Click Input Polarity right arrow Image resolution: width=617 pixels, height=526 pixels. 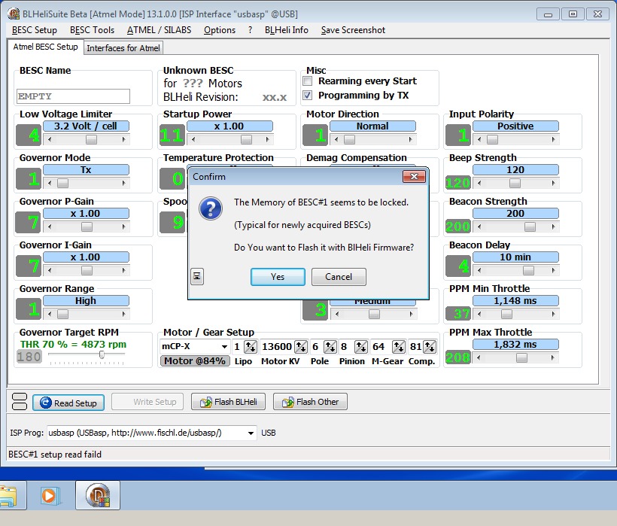click(554, 139)
